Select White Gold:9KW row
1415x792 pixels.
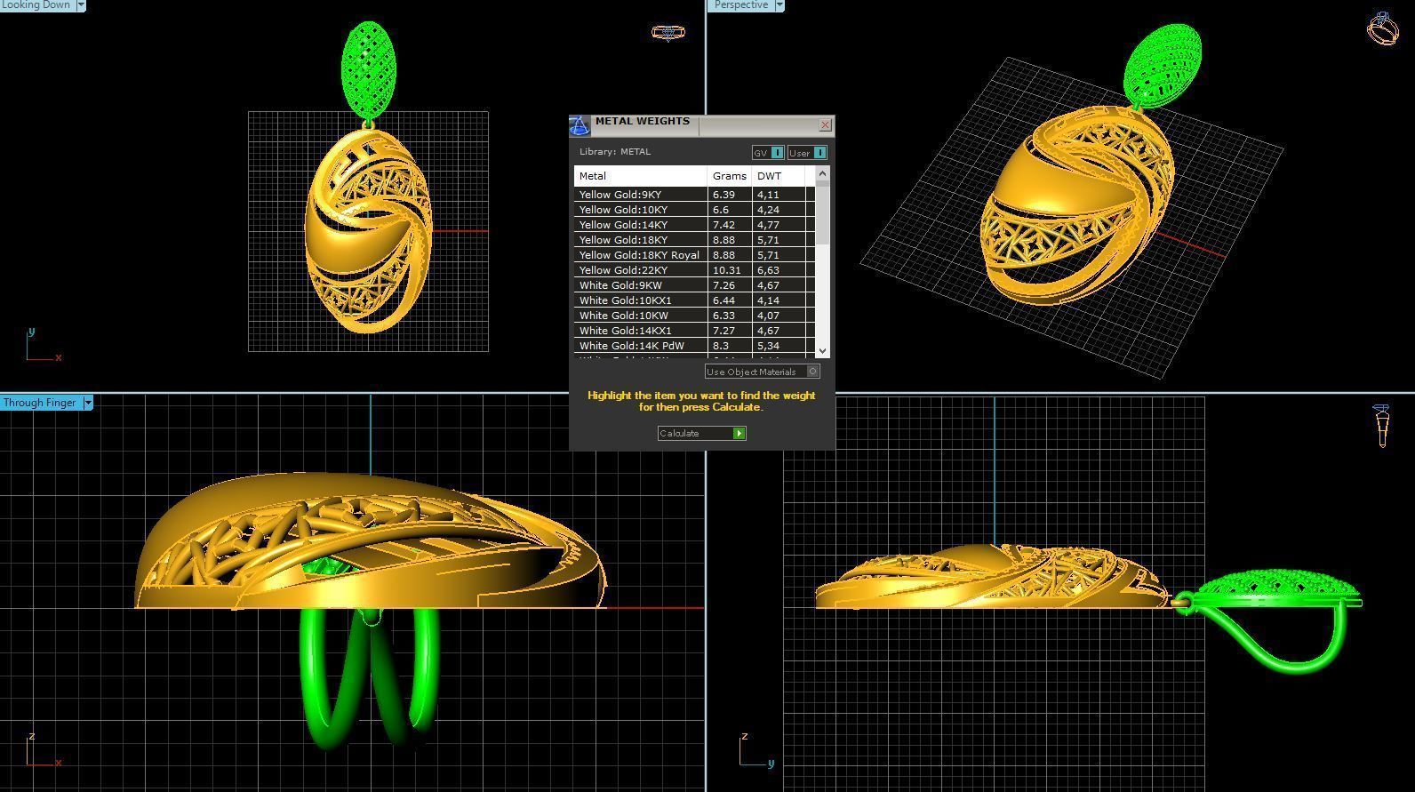tap(694, 285)
